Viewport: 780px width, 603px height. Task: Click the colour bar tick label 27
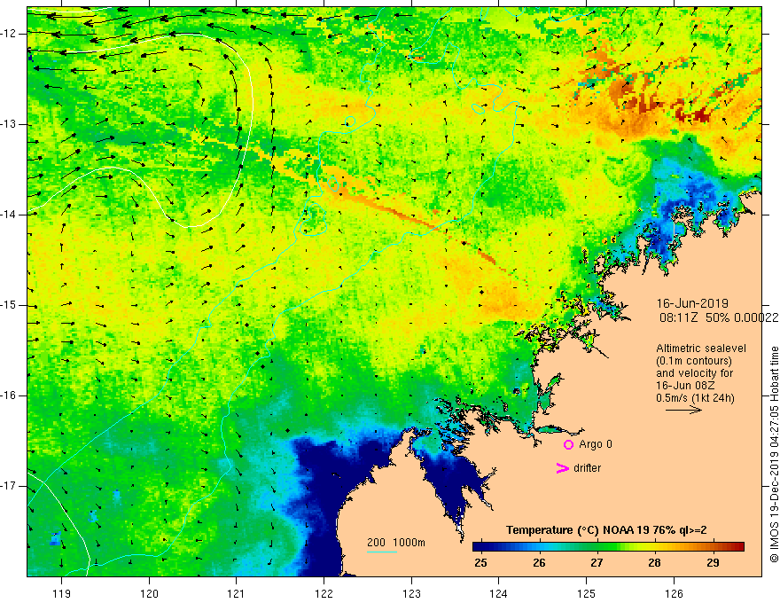[x=597, y=563]
